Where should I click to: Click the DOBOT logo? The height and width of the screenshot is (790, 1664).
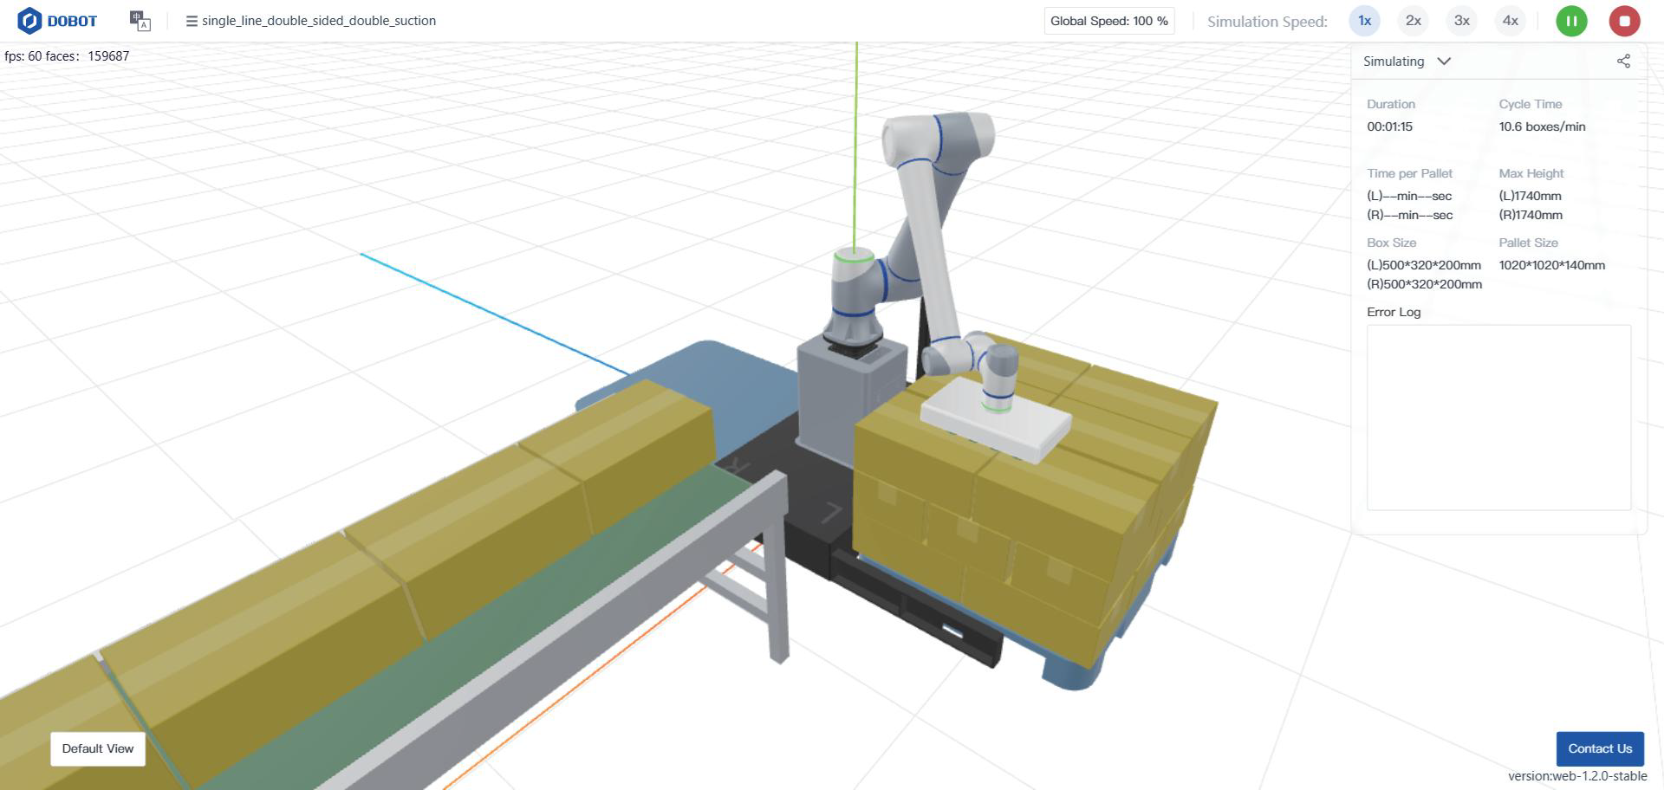point(57,21)
